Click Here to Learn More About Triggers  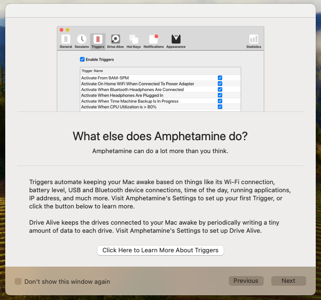click(x=160, y=250)
